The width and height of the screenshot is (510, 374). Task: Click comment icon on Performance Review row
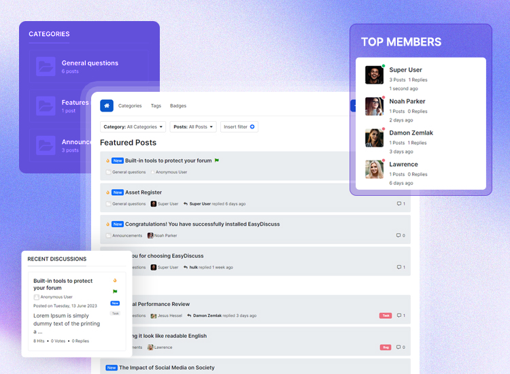(x=399, y=316)
